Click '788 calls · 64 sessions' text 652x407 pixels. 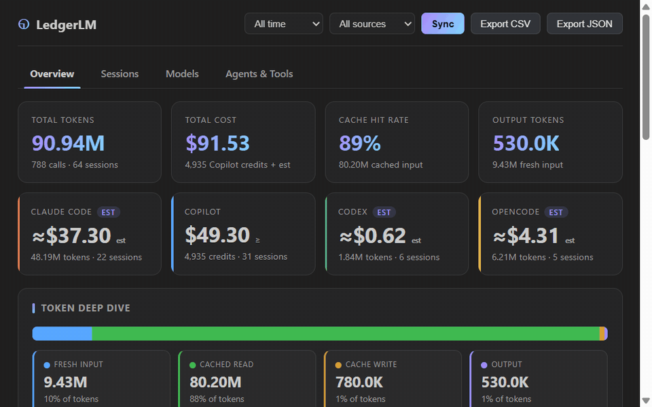point(75,165)
